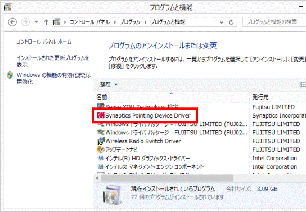
Task: Open インストールされた更新プログラムを表示 link
Action: (53, 61)
